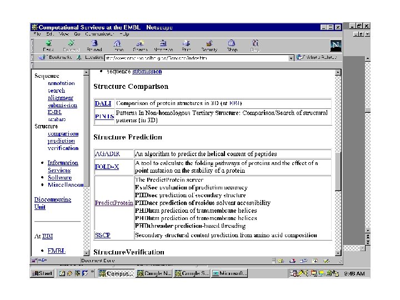Open the Communicator menu

(x=99, y=34)
